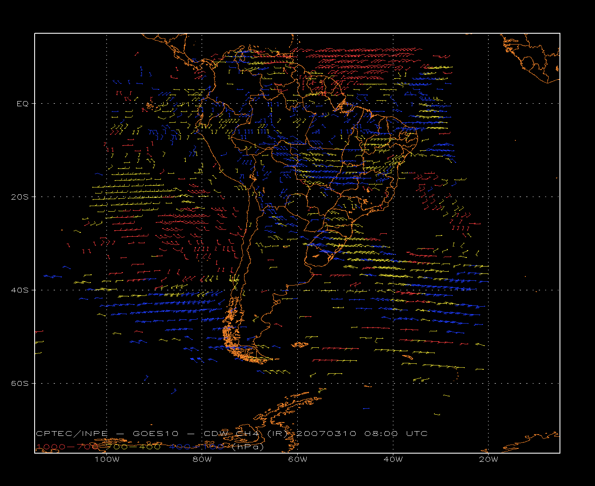Click the 20070310 date text
Viewport: 595px width, 486px height.
click(x=327, y=434)
